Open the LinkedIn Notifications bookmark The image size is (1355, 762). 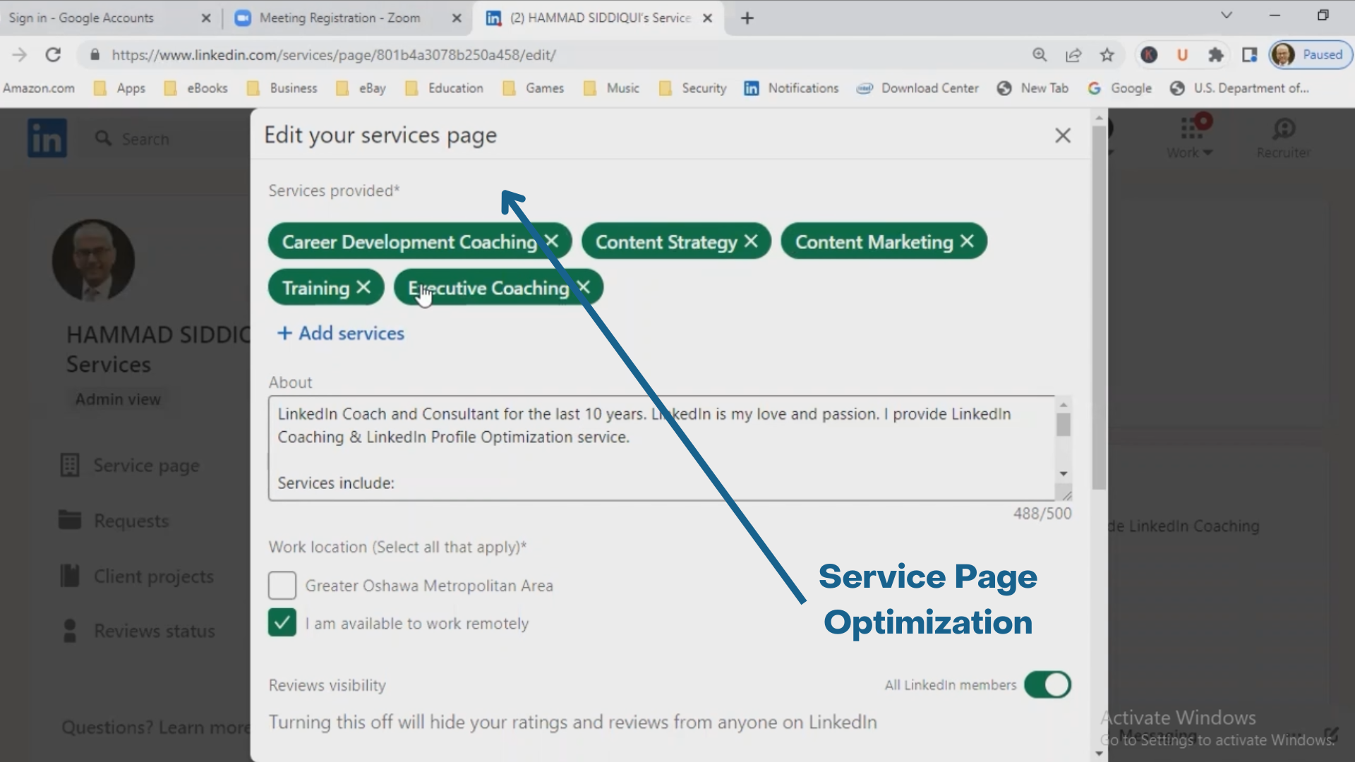pos(791,88)
